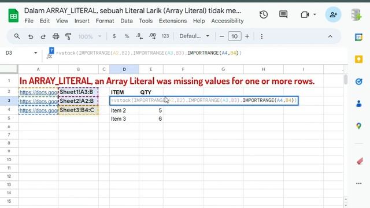Open the Help menu
Viewport: 370px width, 208px height.
[x=199, y=21]
